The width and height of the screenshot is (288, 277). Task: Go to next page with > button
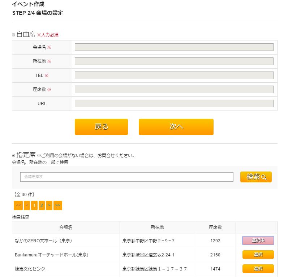tap(49, 205)
